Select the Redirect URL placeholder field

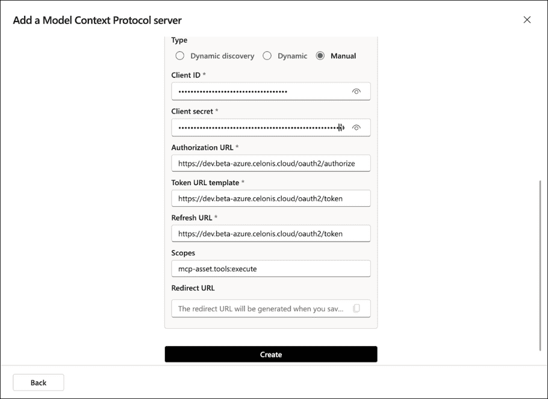click(259, 308)
